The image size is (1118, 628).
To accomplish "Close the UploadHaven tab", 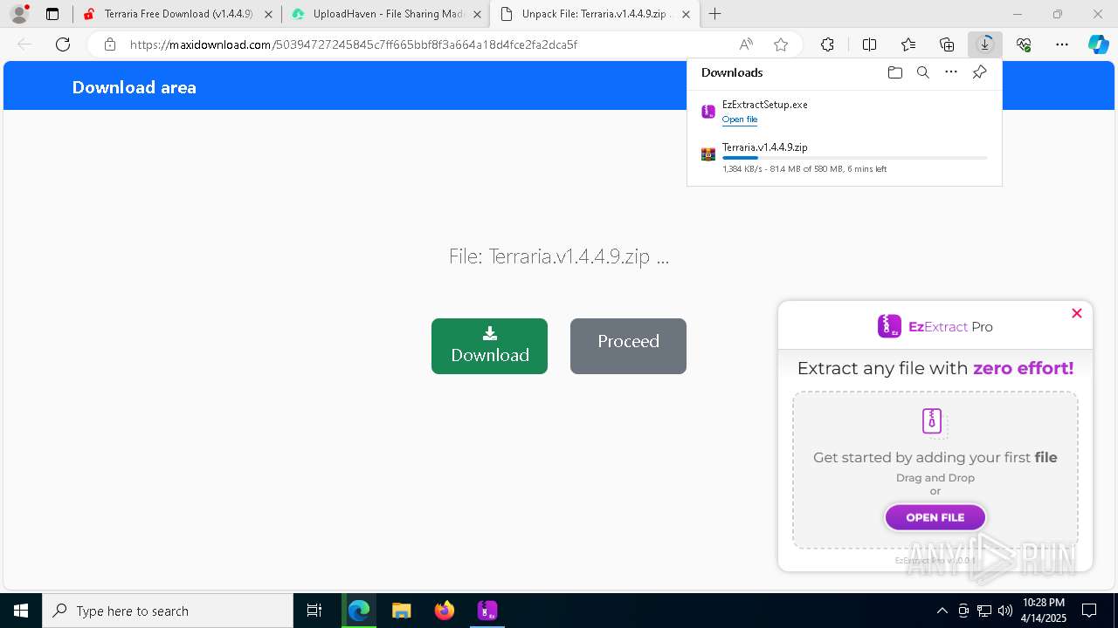I will click(x=477, y=14).
